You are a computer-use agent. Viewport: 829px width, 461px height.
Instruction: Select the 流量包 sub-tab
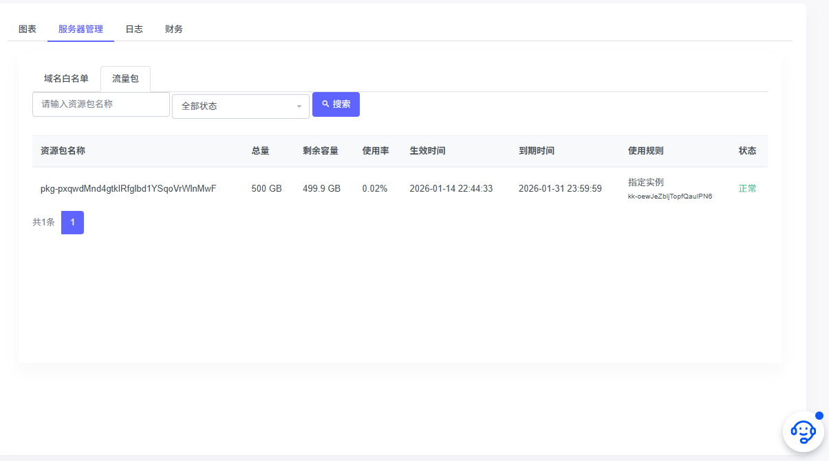click(125, 78)
